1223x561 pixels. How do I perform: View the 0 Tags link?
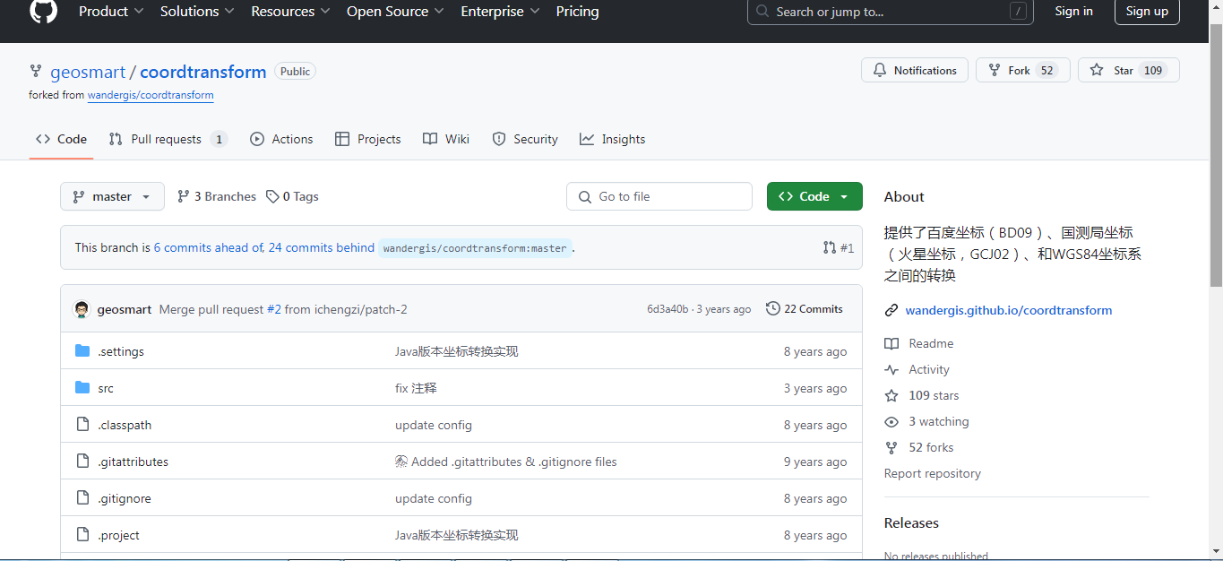[292, 196]
